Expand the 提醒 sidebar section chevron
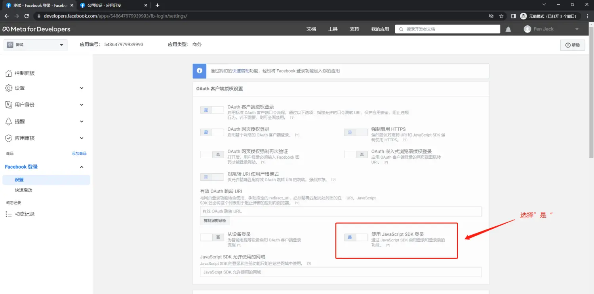Viewport: 594px width, 294px height. click(82, 121)
